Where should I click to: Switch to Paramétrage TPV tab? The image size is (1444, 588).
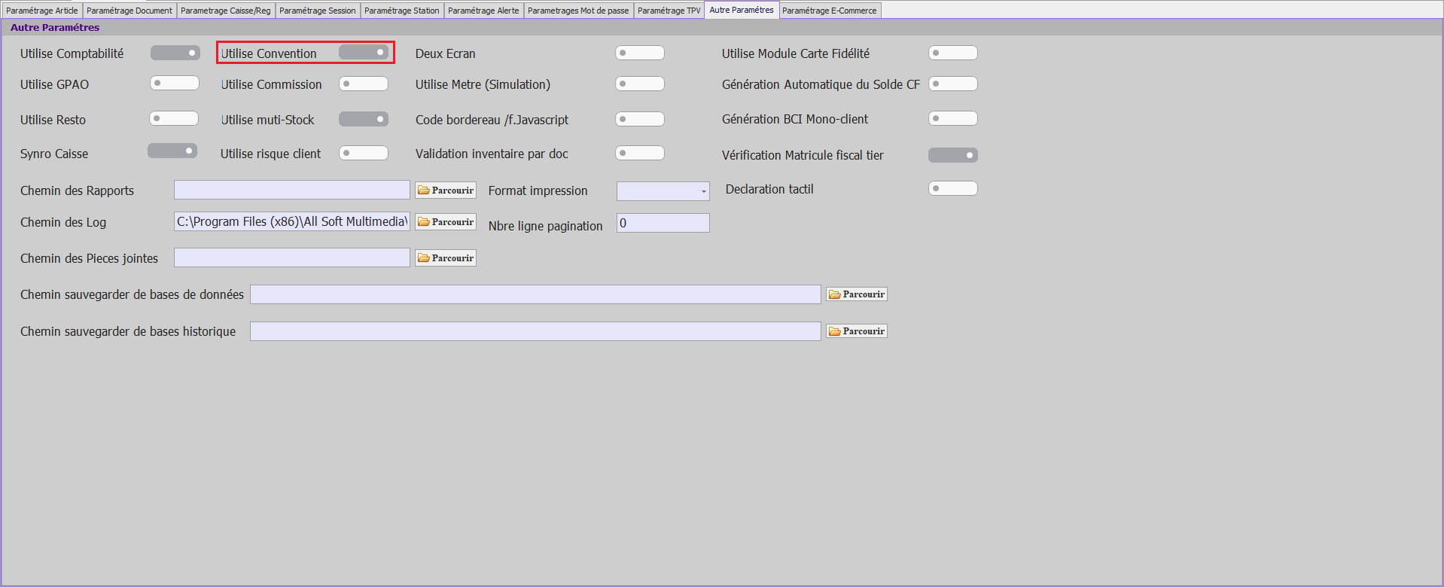pyautogui.click(x=669, y=11)
